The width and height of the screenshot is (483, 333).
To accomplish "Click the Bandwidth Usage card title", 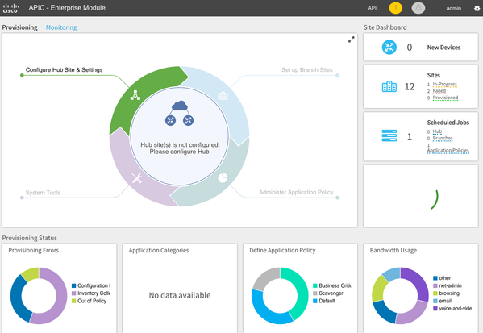I will [x=393, y=251].
